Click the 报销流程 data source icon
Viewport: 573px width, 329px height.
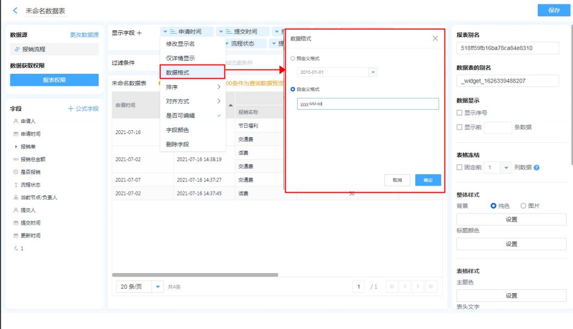[17, 49]
